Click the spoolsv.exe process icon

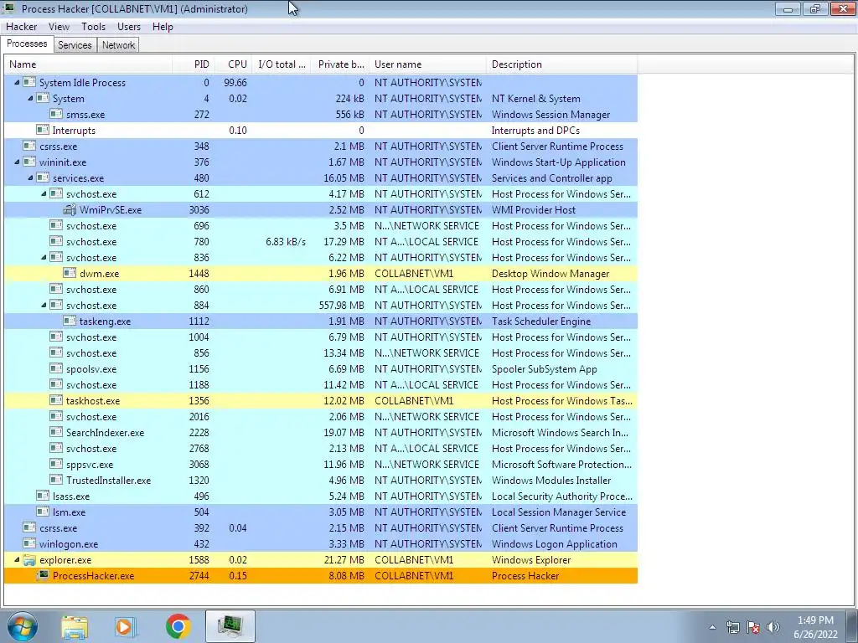click(56, 369)
